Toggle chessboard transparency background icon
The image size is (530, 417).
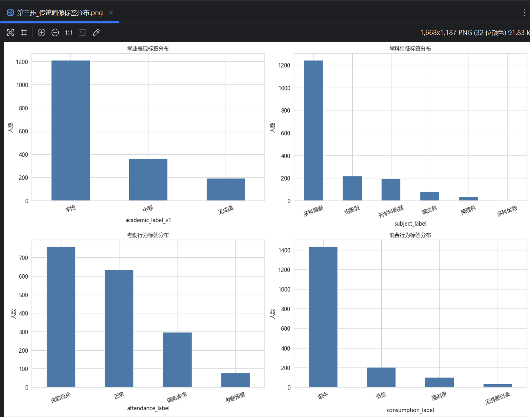tap(10, 32)
